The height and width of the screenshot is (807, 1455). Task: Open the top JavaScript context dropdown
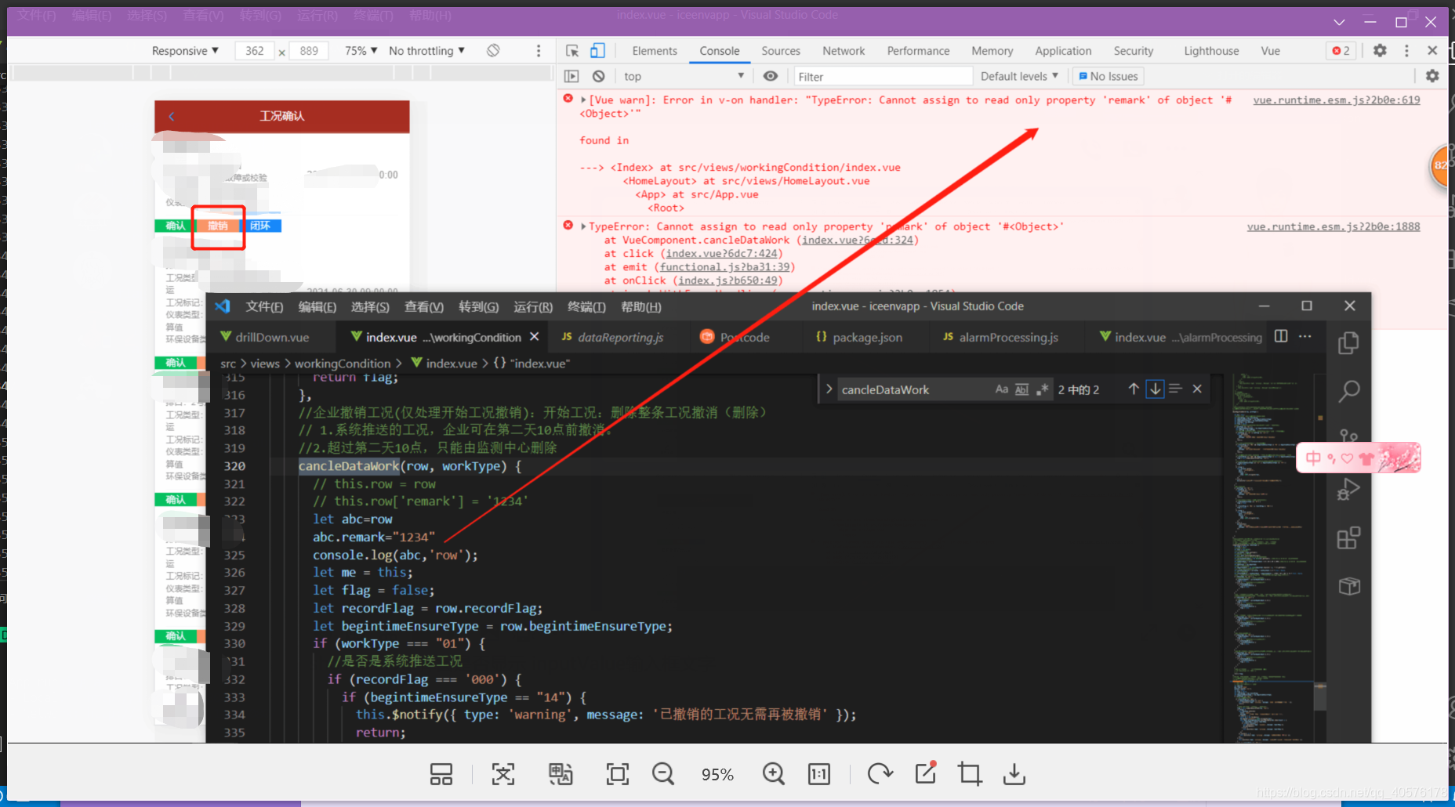[x=684, y=76]
